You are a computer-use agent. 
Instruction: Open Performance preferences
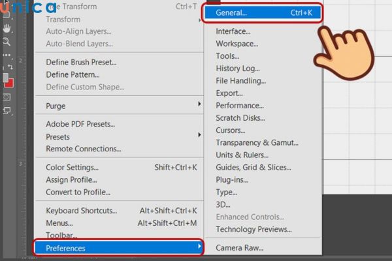(263, 106)
